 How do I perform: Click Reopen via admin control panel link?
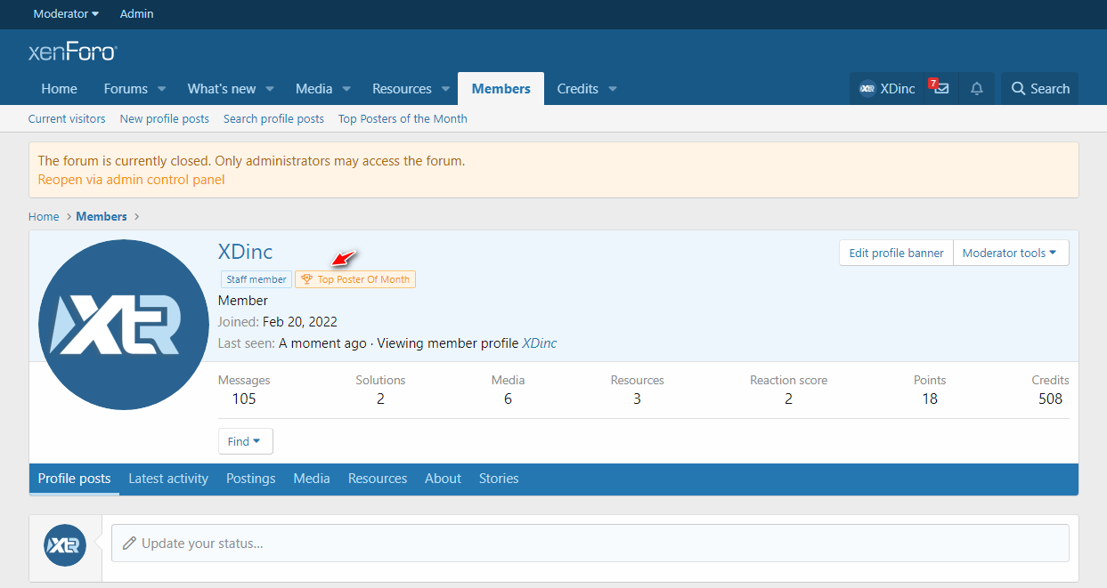131,180
